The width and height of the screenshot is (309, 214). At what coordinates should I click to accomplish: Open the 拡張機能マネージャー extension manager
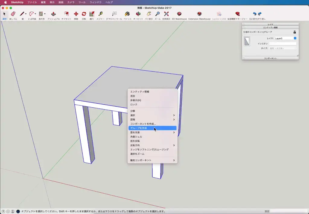(x=237, y=14)
